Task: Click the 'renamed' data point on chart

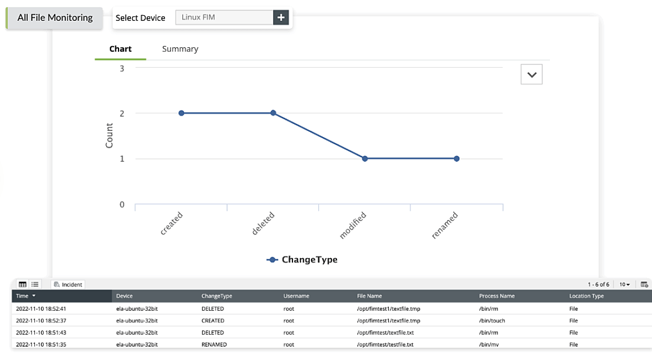Action: (x=457, y=158)
